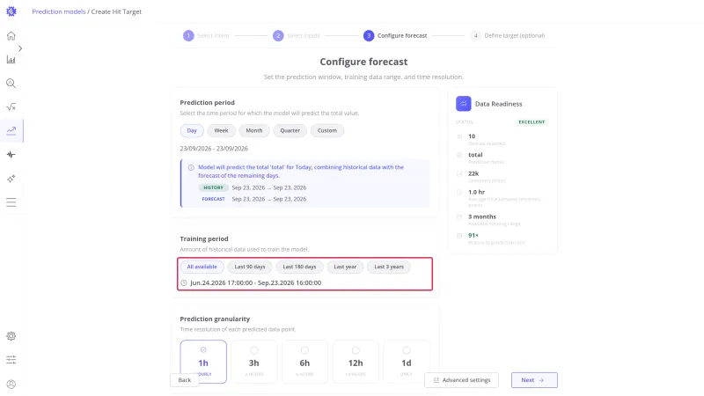Click the EXCELLENT status badge
This screenshot has width=704, height=396.
tap(532, 121)
